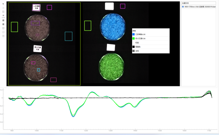This screenshot has height=135, width=219.
Task: Select the larger purple ROI inside the top rice dish
Action: point(35,23)
